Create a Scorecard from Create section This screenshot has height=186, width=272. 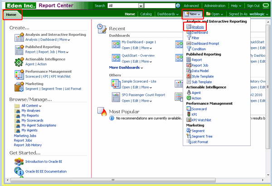[x=33, y=76]
